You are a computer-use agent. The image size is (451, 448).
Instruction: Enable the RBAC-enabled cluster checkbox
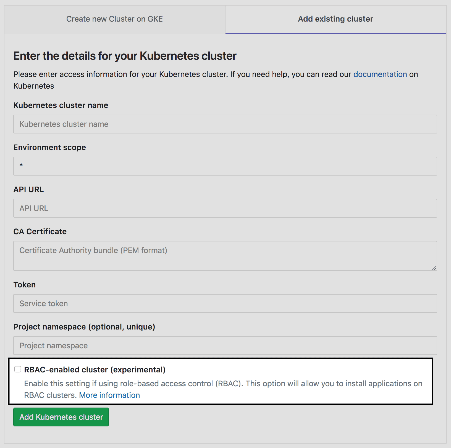pyautogui.click(x=18, y=369)
